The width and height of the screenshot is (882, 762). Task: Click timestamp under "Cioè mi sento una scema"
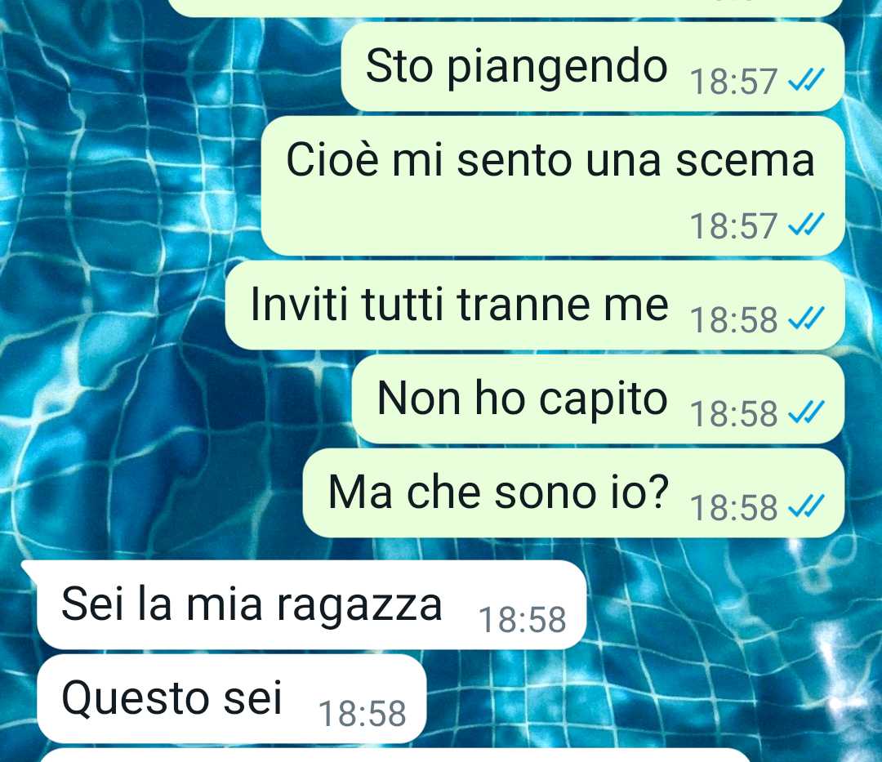733,226
